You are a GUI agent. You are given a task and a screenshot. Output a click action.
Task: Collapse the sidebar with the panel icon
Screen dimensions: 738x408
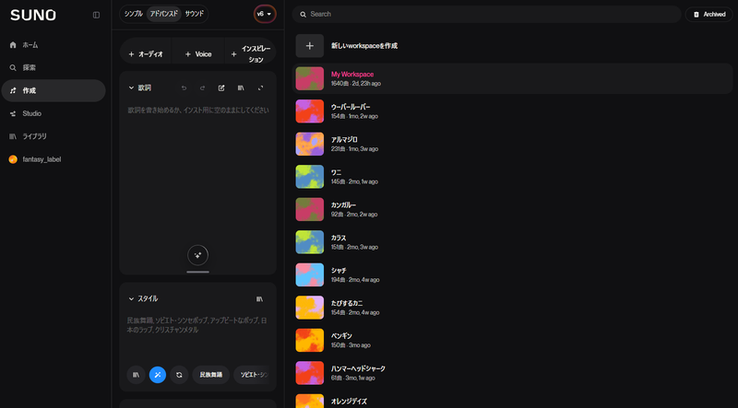click(96, 15)
